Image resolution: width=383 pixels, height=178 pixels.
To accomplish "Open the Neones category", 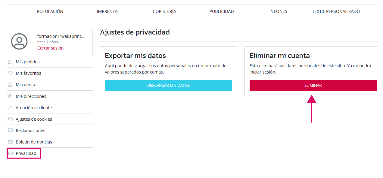I will (x=279, y=11).
